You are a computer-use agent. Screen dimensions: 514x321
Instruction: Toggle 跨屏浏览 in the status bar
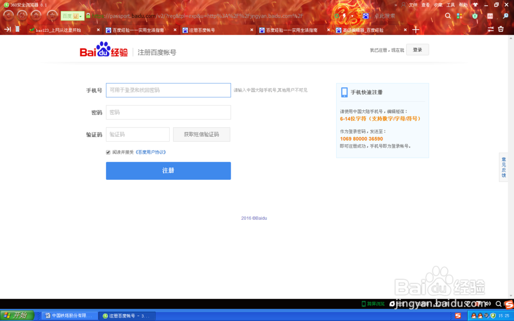tap(376, 304)
